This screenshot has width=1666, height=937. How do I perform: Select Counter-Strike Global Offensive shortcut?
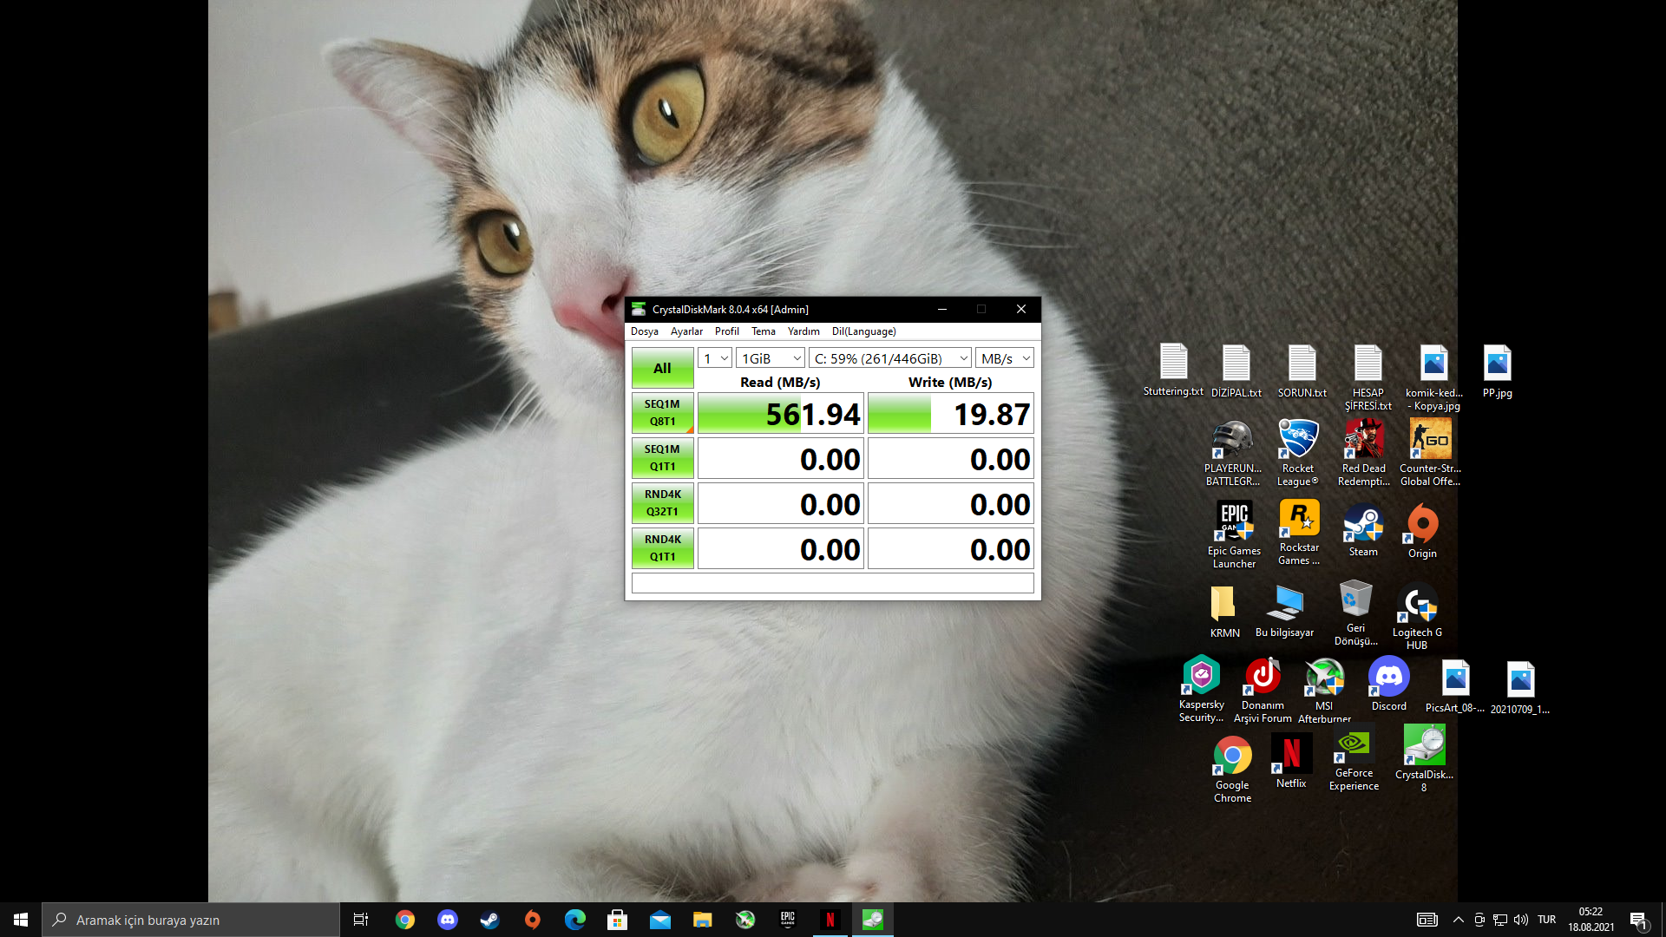(x=1430, y=453)
